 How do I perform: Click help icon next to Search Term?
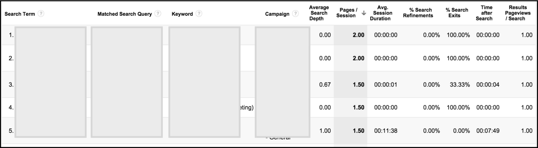41,14
